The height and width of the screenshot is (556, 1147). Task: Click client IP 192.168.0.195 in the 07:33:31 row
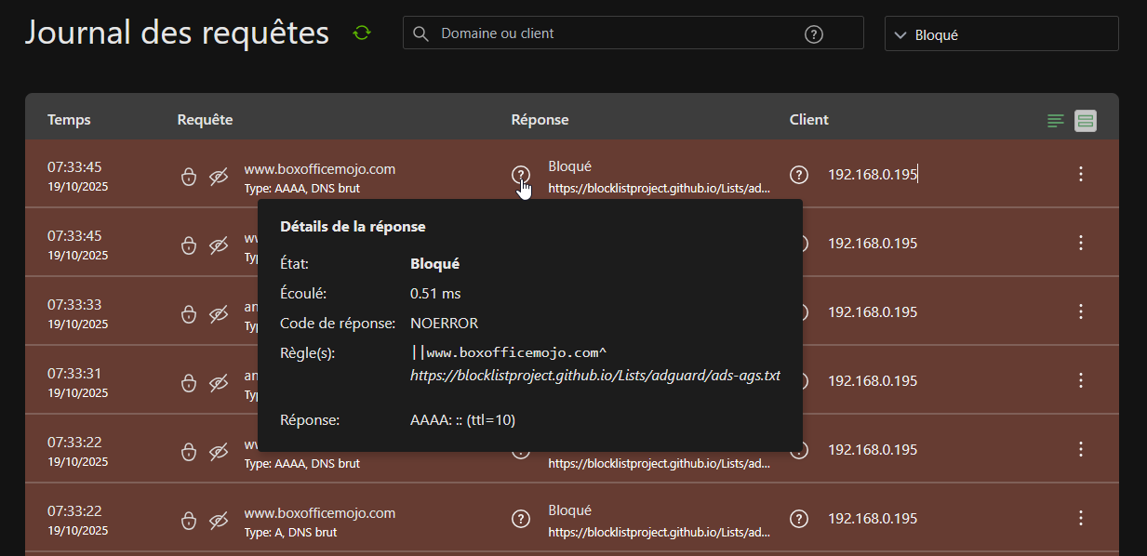coord(872,381)
